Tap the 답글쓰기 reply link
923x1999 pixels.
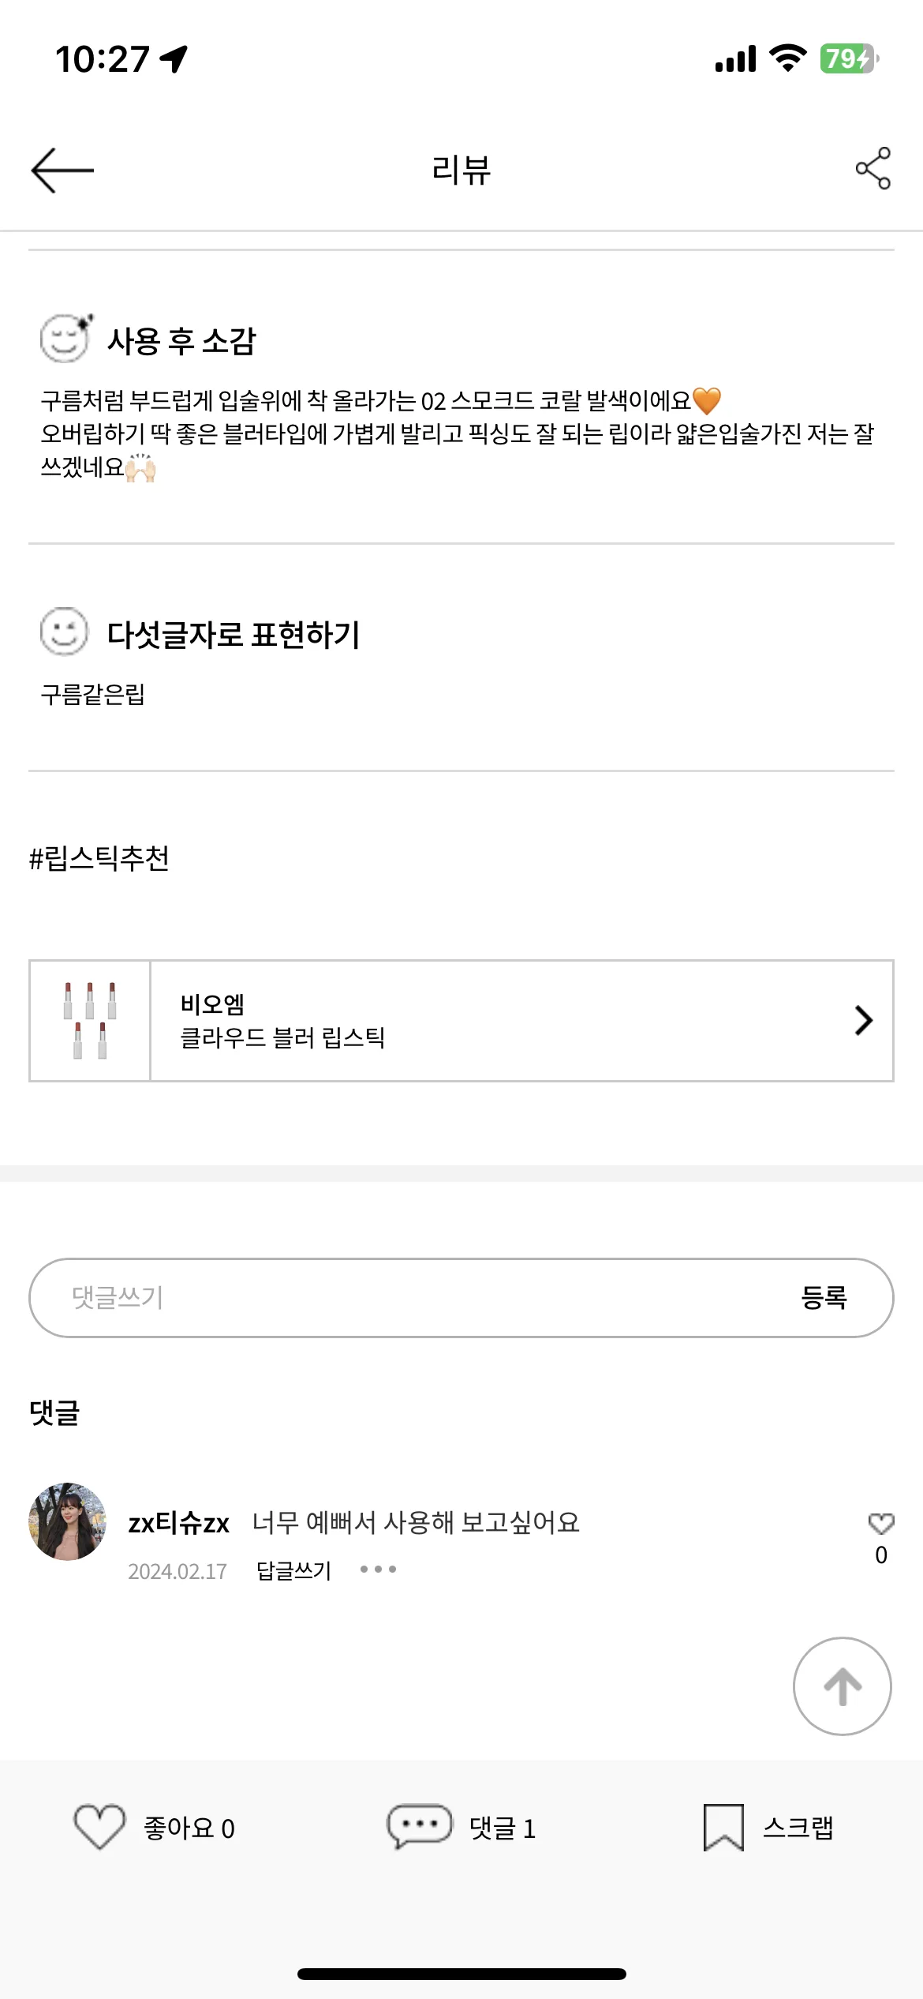click(x=293, y=1570)
